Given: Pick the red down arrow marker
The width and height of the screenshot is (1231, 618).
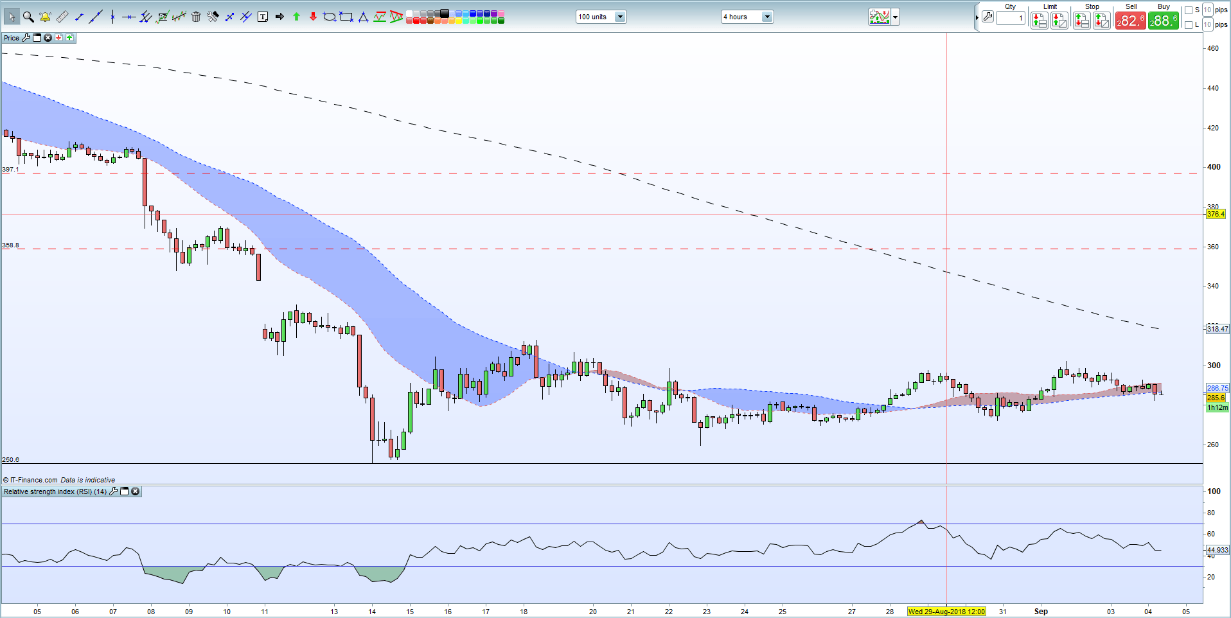Looking at the screenshot, I should [x=313, y=17].
